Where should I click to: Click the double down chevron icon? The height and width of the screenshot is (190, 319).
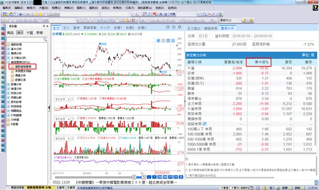pyautogui.click(x=166, y=14)
